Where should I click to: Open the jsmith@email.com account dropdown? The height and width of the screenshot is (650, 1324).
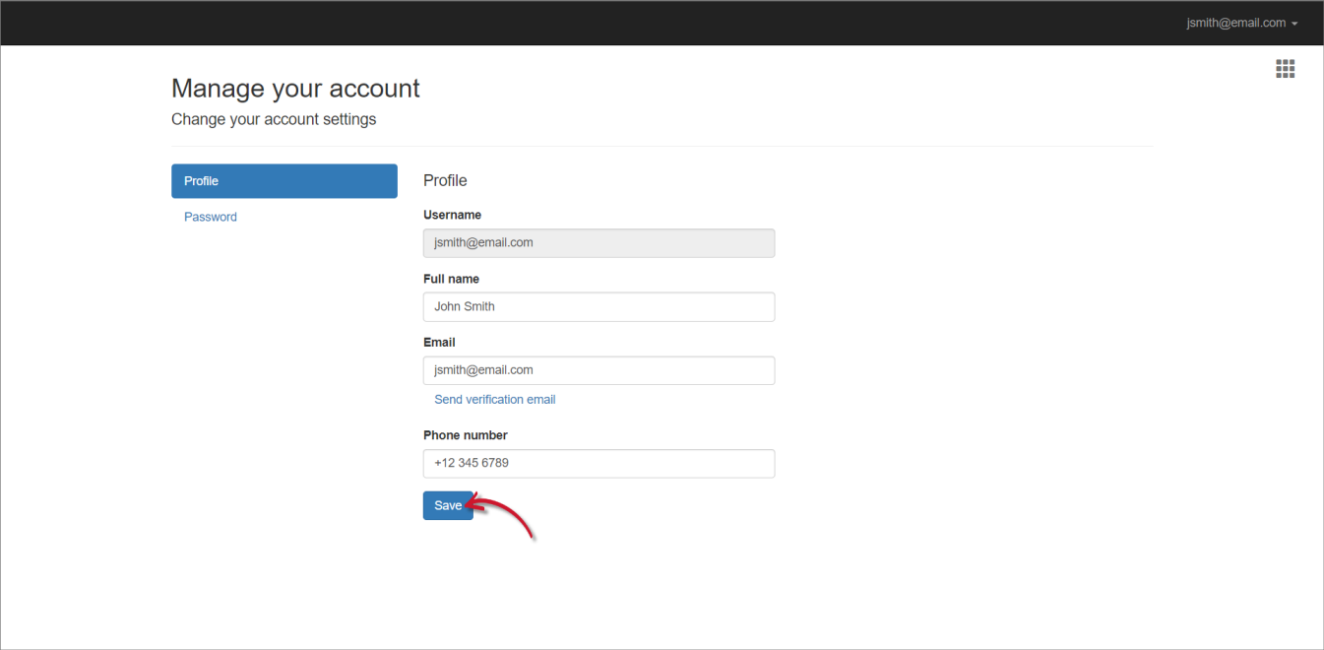click(1242, 23)
